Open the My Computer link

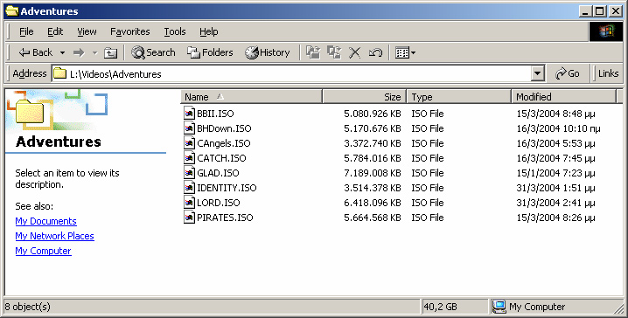(43, 251)
